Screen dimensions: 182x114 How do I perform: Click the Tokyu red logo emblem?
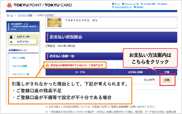point(9,5)
